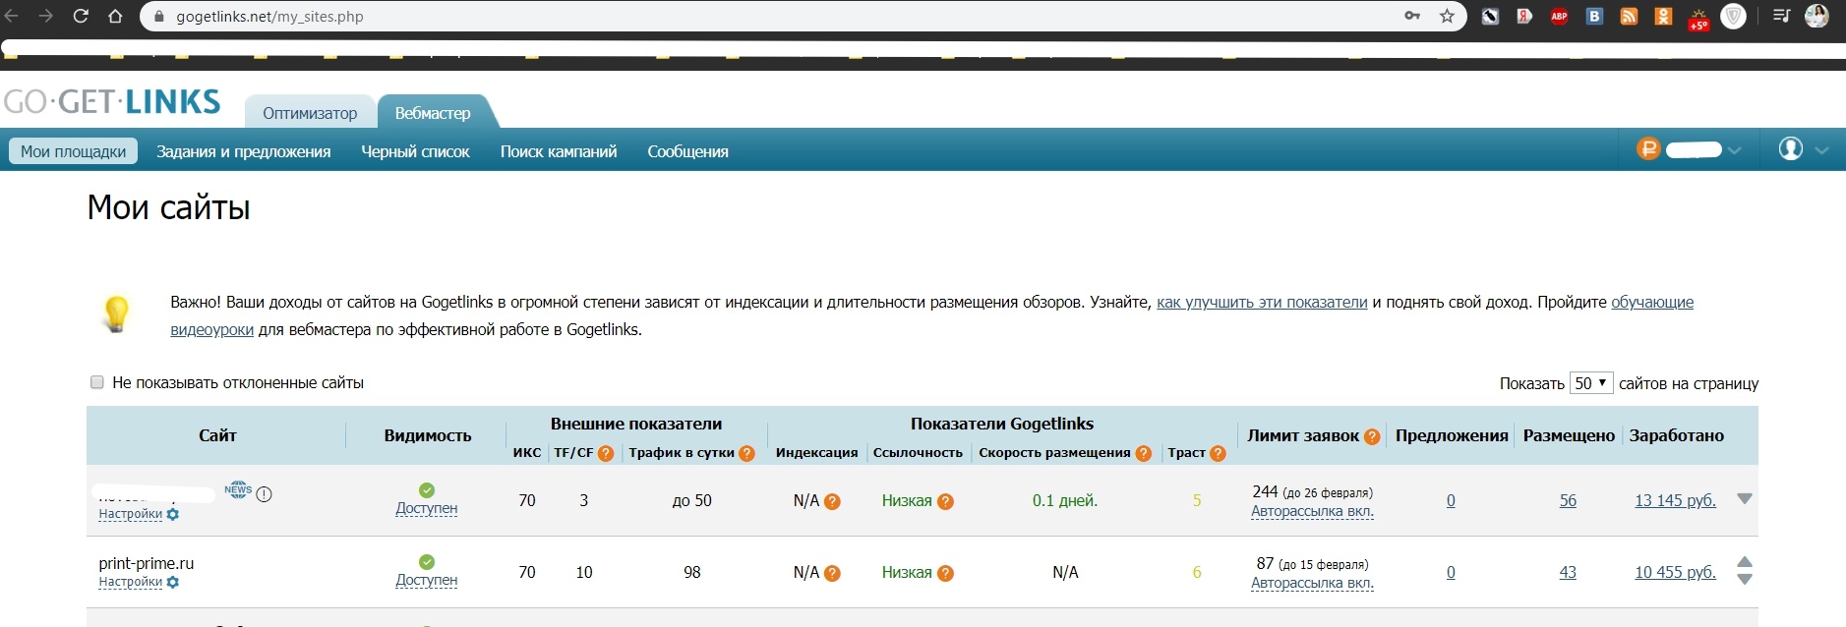
Task: Click the browser reload button
Action: click(x=81, y=16)
